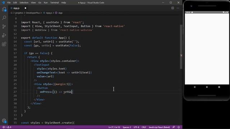This screenshot has height=129, width=230.
Task: Click the emulator blank white app screen
Action: 207,49
